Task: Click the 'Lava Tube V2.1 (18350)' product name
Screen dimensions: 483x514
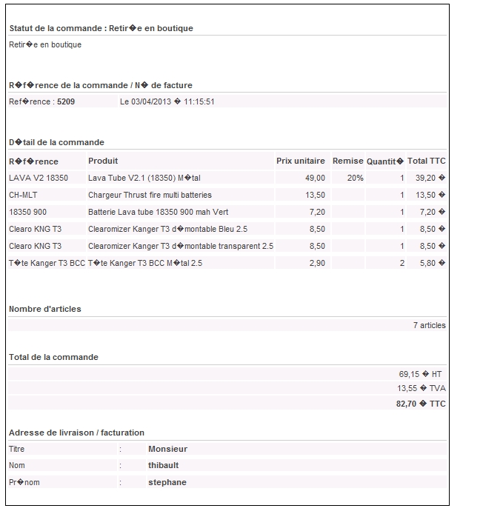Action: [132, 178]
